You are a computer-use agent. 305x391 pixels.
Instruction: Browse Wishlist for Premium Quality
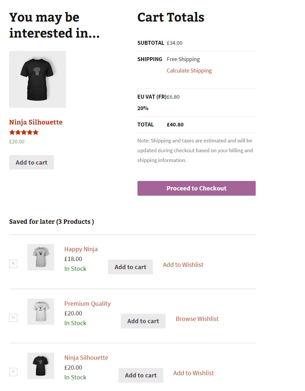(197, 319)
